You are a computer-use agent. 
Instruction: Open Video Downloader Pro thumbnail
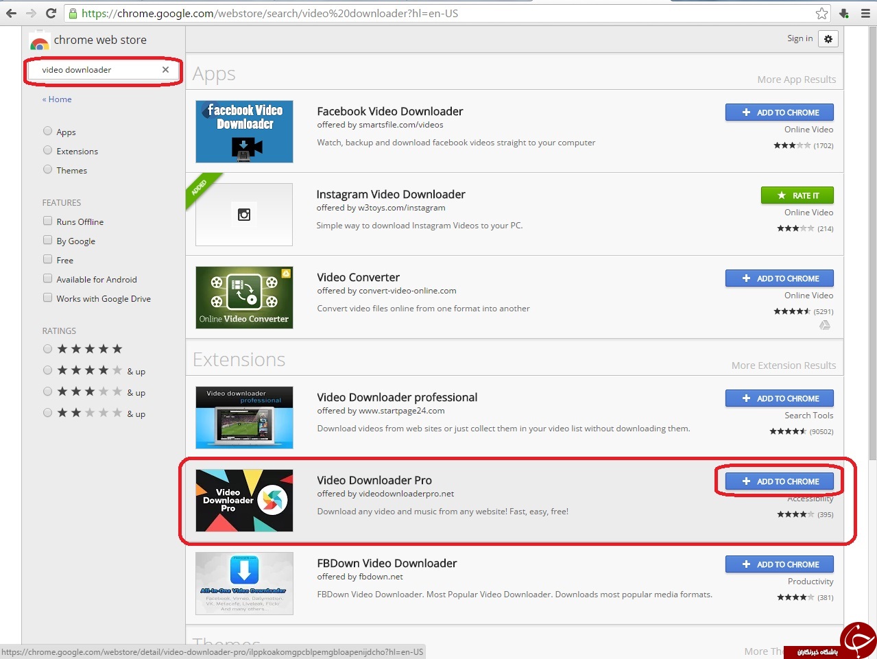244,501
